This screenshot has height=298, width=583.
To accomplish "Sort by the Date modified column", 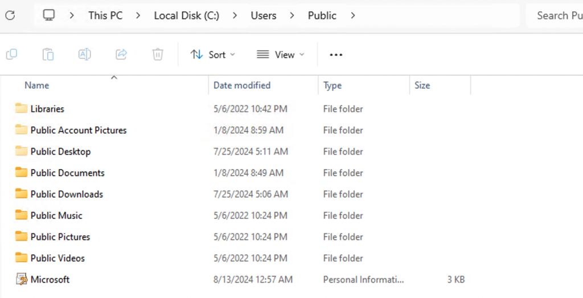I will 242,85.
